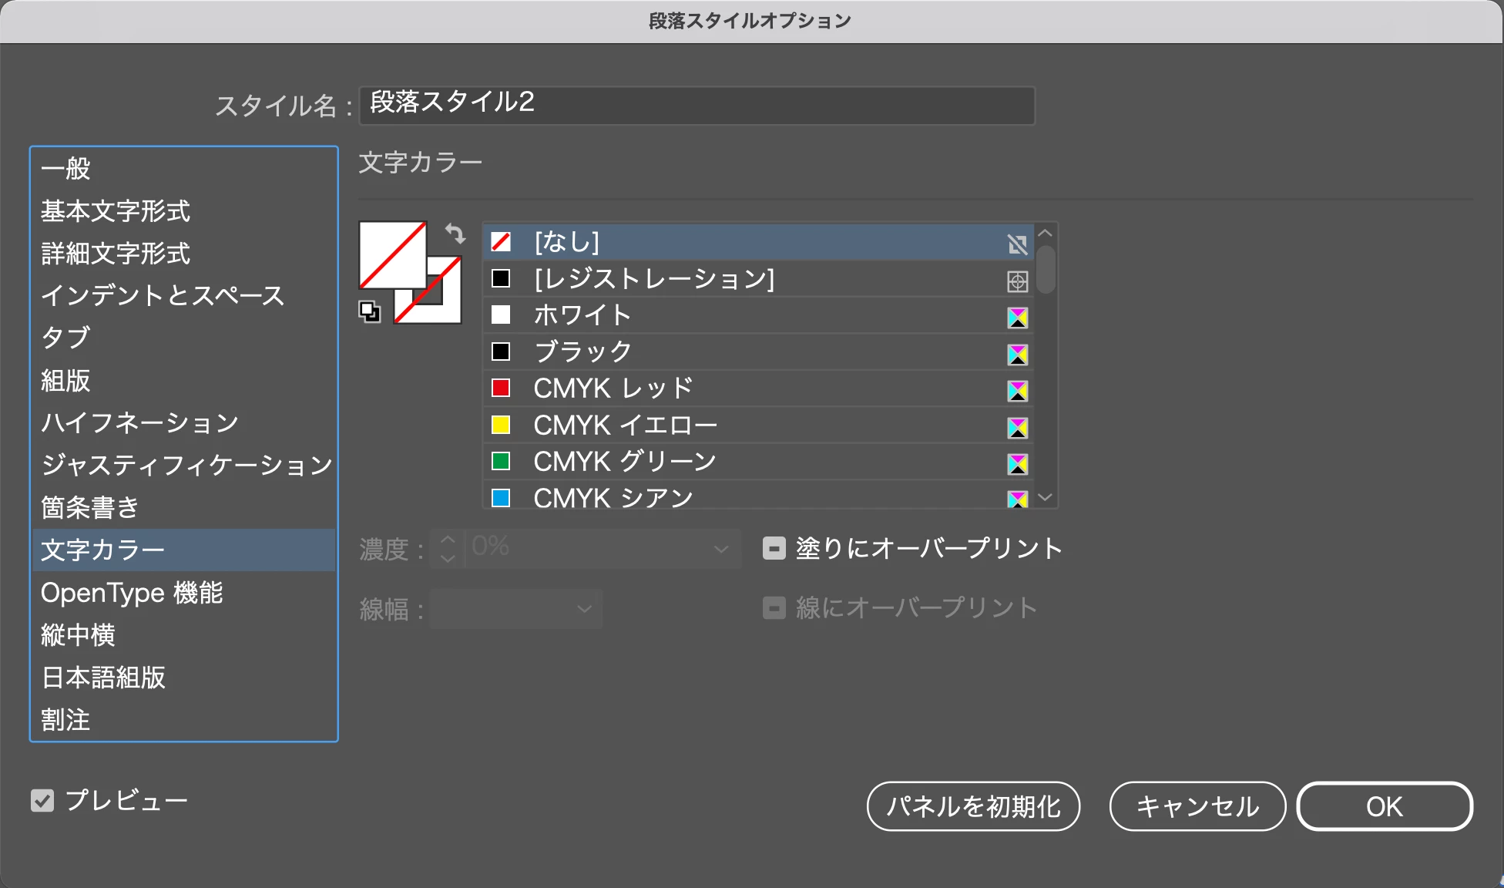Switch to the OpenType 機能 category
This screenshot has height=888, width=1504.
[x=132, y=593]
